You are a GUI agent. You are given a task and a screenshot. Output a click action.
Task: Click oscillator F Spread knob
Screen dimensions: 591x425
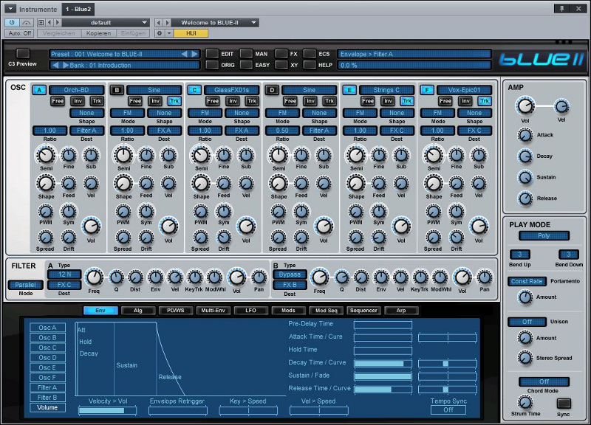tap(433, 238)
